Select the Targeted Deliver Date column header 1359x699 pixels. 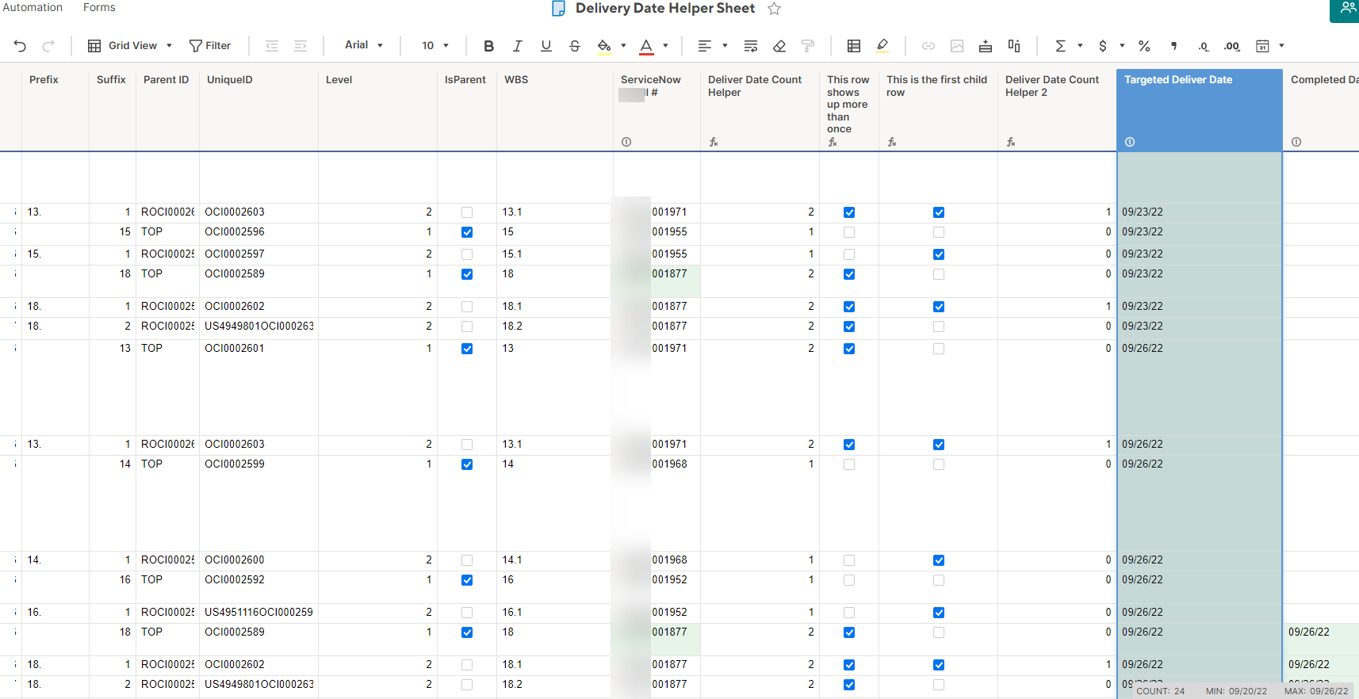tap(1200, 110)
